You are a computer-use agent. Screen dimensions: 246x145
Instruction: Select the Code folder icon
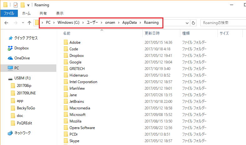(66, 49)
